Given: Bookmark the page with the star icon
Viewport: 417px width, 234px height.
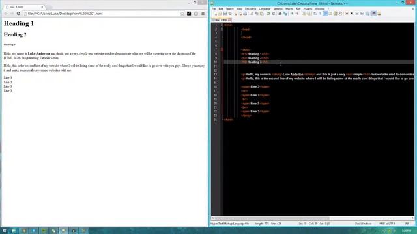Looking at the screenshot, I should click(x=182, y=14).
